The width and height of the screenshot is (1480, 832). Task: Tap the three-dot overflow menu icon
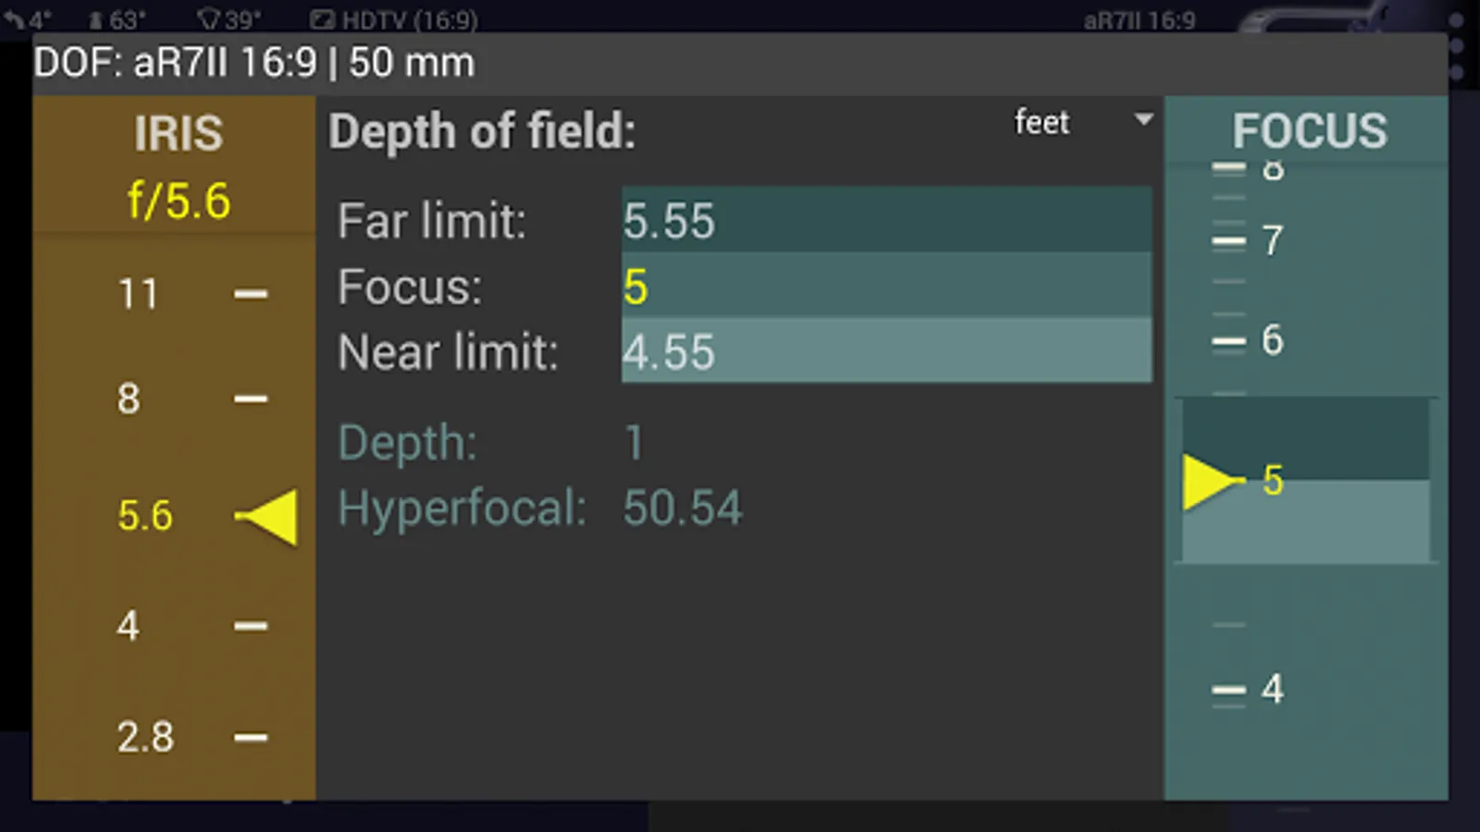click(1456, 46)
